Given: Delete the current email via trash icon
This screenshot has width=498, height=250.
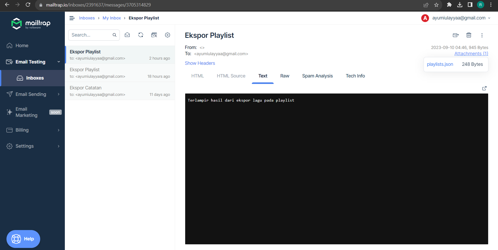Looking at the screenshot, I should (x=469, y=35).
